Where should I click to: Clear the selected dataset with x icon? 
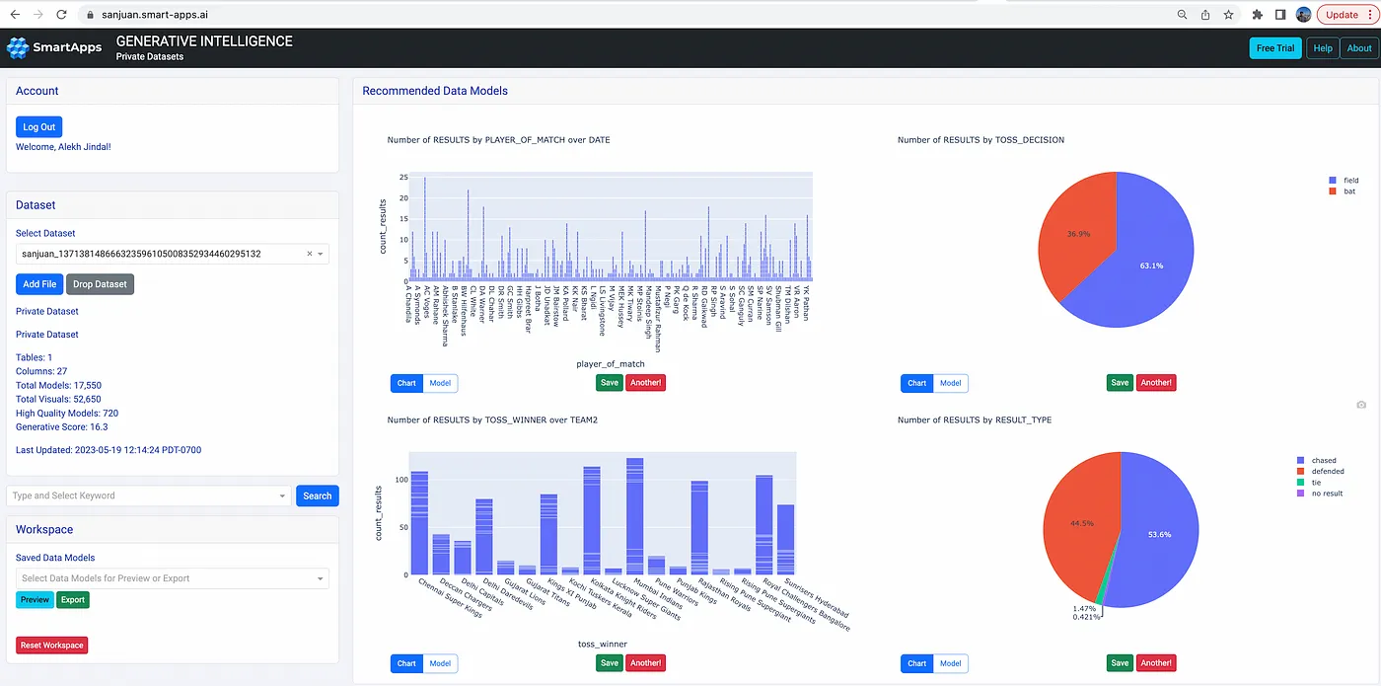[309, 254]
